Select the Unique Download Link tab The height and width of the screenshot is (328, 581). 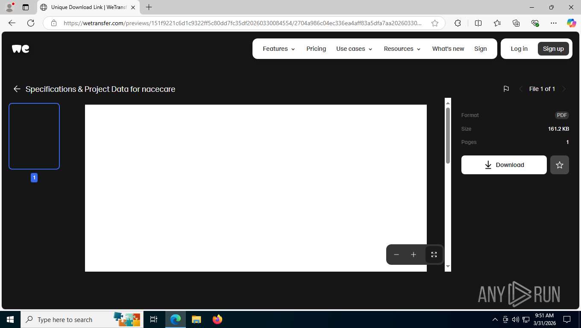click(x=88, y=7)
